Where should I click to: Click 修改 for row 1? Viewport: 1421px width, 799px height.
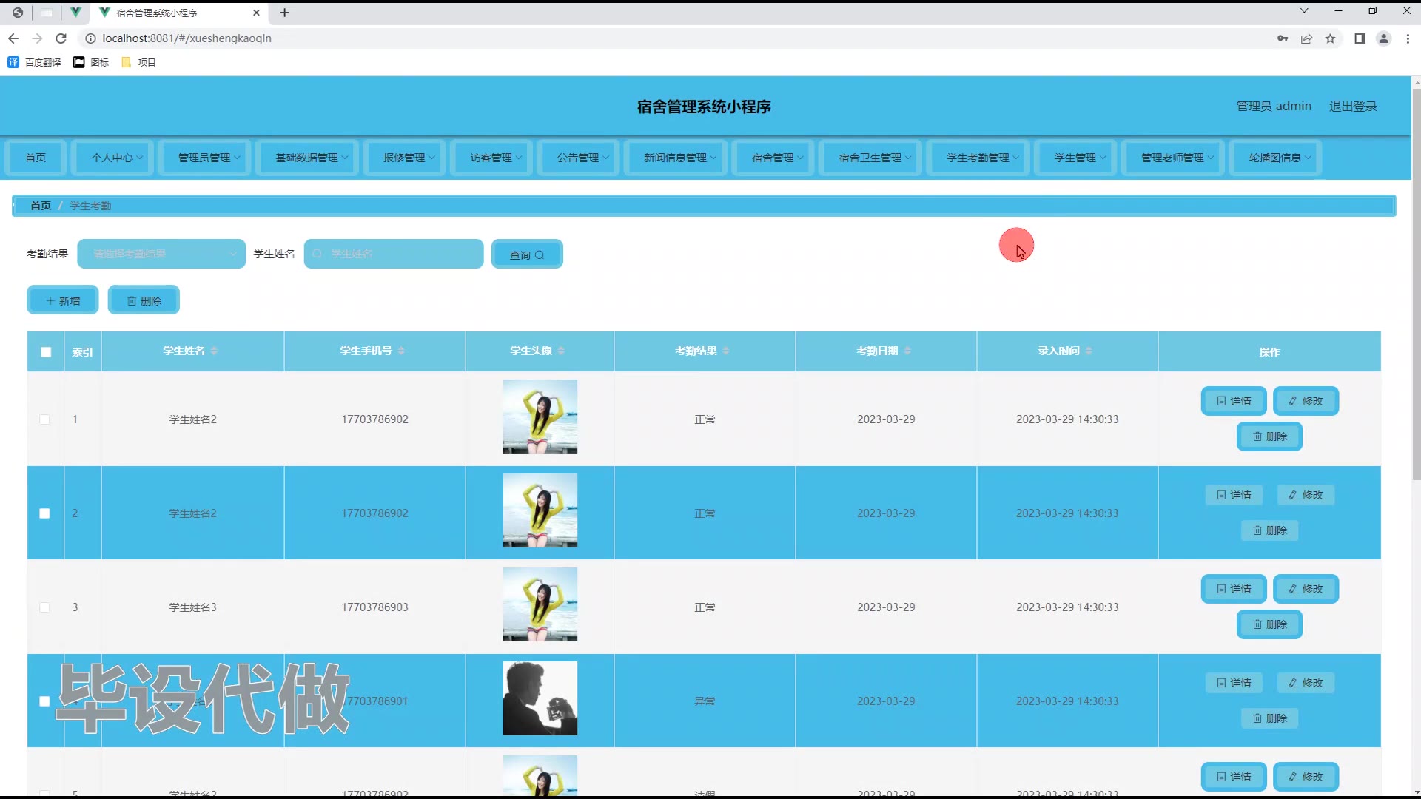pos(1306,401)
